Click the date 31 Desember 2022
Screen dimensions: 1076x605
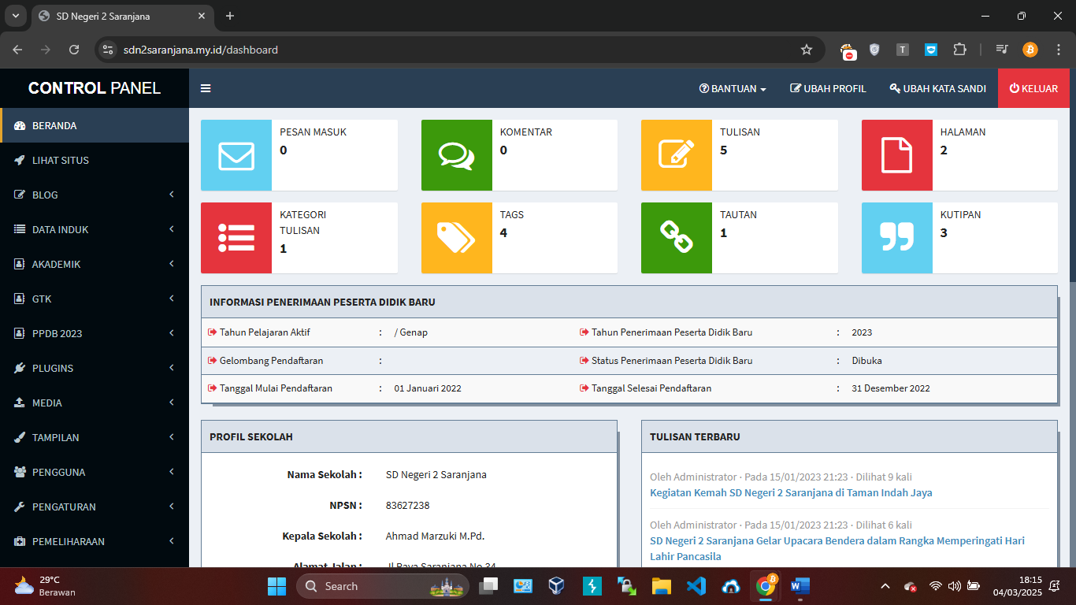(x=891, y=388)
